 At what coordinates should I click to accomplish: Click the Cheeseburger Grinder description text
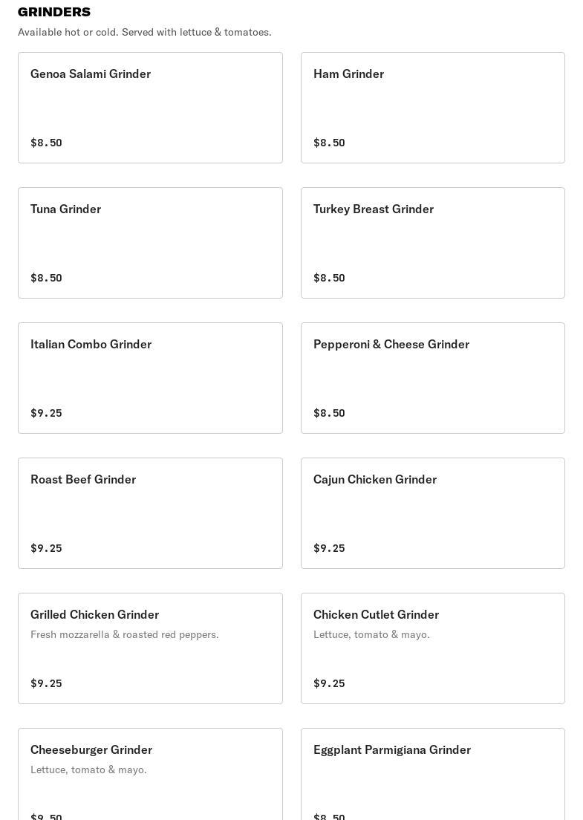click(88, 769)
